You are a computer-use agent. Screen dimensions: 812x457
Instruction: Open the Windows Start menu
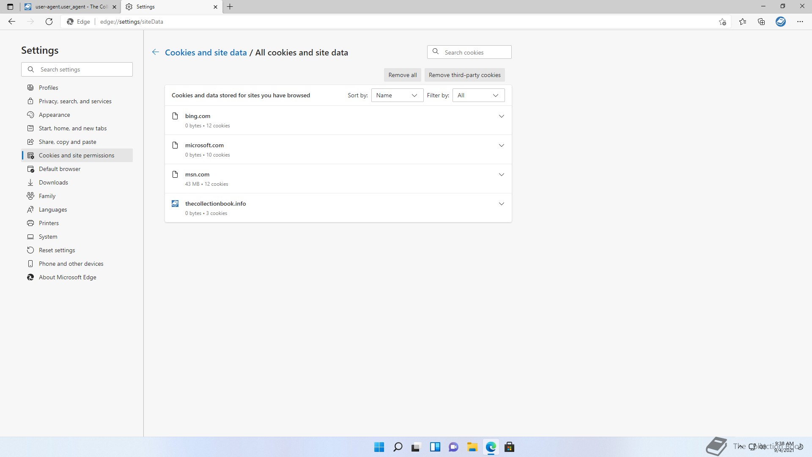pyautogui.click(x=379, y=447)
